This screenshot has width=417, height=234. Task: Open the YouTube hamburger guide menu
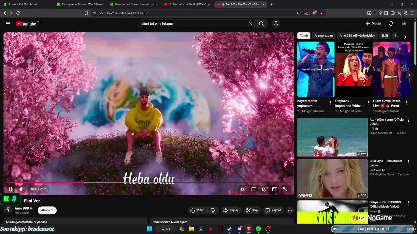tap(8, 24)
